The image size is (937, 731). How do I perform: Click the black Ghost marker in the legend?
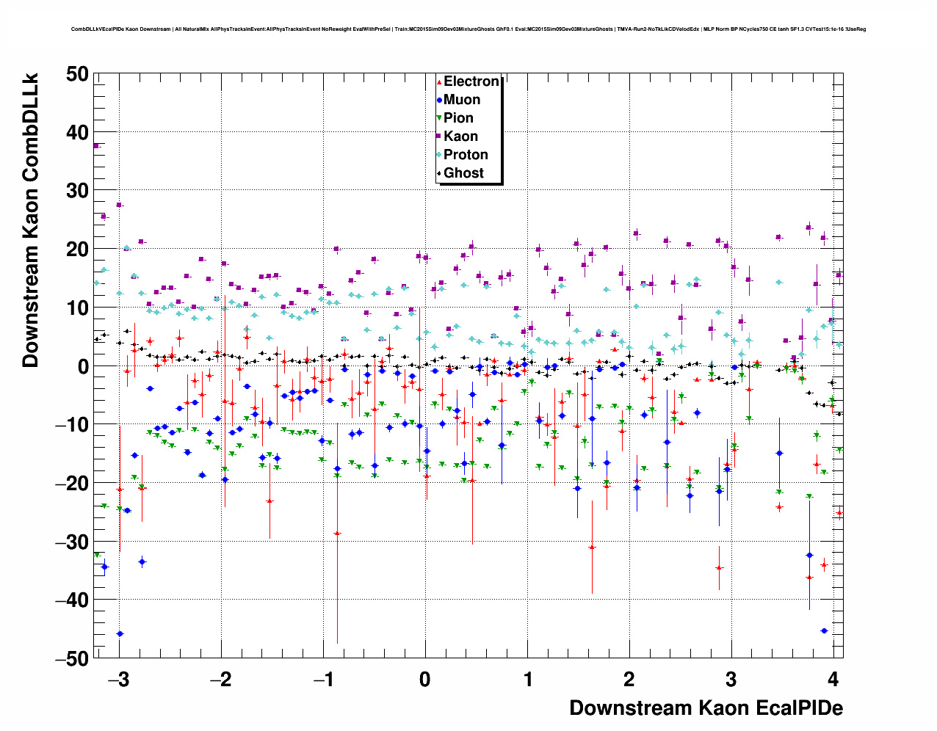tap(439, 173)
